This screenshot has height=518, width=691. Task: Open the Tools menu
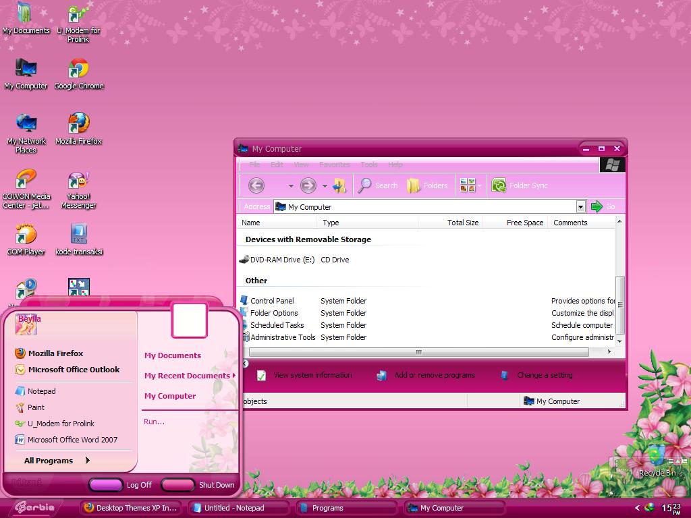click(368, 164)
